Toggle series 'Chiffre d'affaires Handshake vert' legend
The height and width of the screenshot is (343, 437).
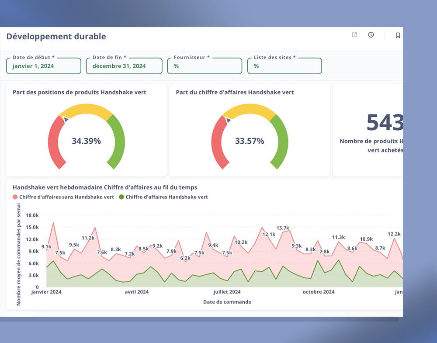[x=166, y=197]
